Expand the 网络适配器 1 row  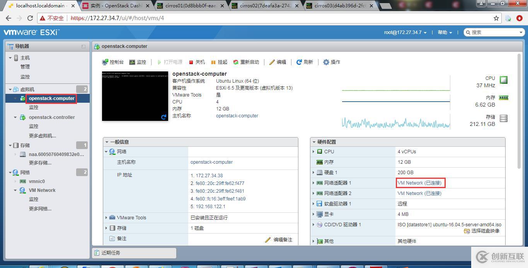313,183
